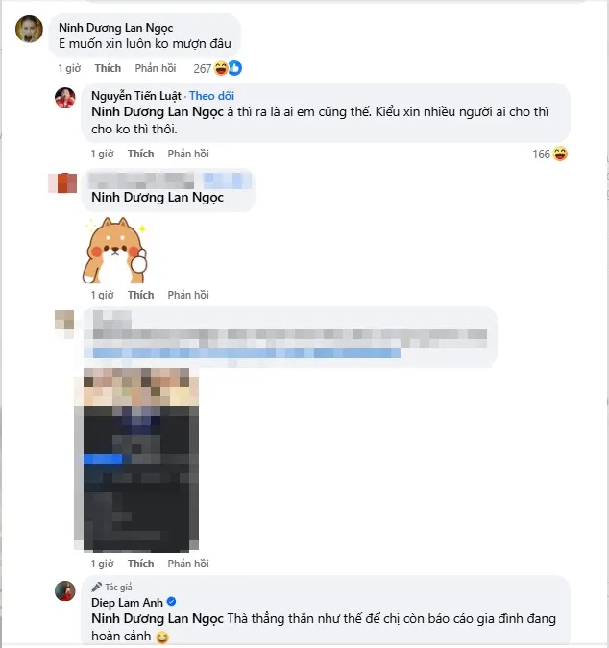
Task: Click Diep Lam Anh's blue verified badge
Action: pyautogui.click(x=171, y=602)
